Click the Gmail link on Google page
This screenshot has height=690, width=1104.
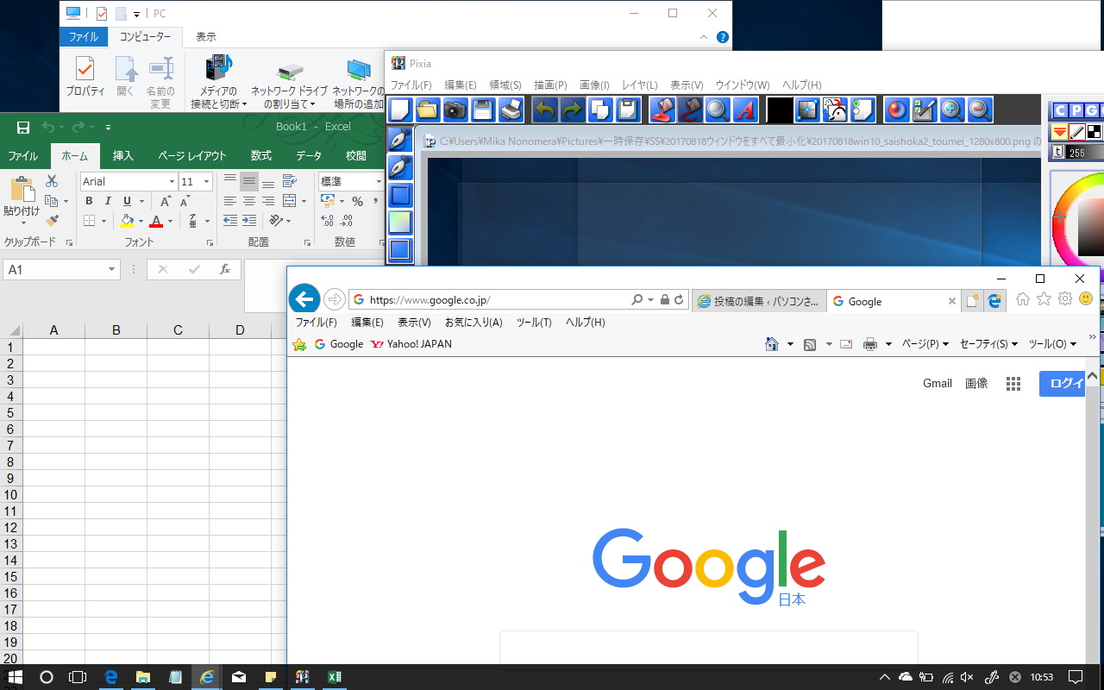coord(938,384)
